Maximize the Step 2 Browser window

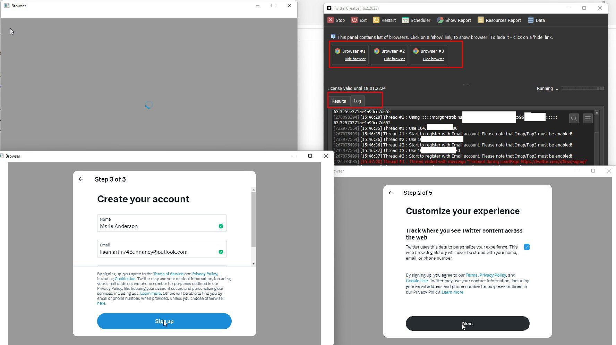pos(593,171)
